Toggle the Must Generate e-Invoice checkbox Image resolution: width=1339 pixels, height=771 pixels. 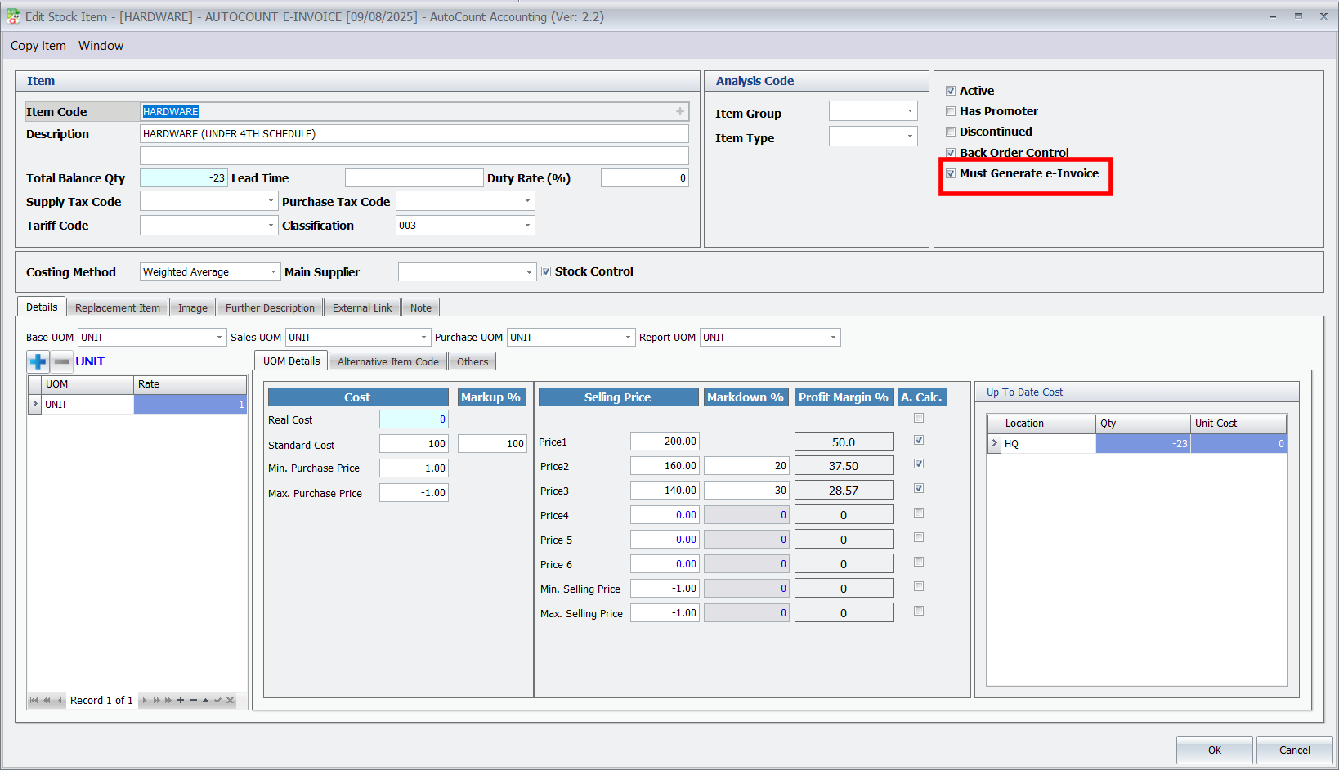(x=951, y=173)
